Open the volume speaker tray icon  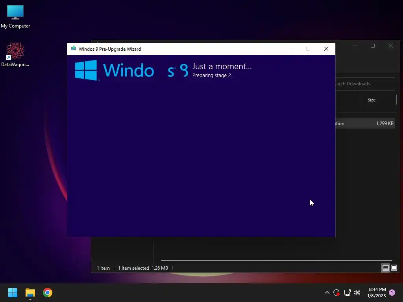click(x=357, y=293)
